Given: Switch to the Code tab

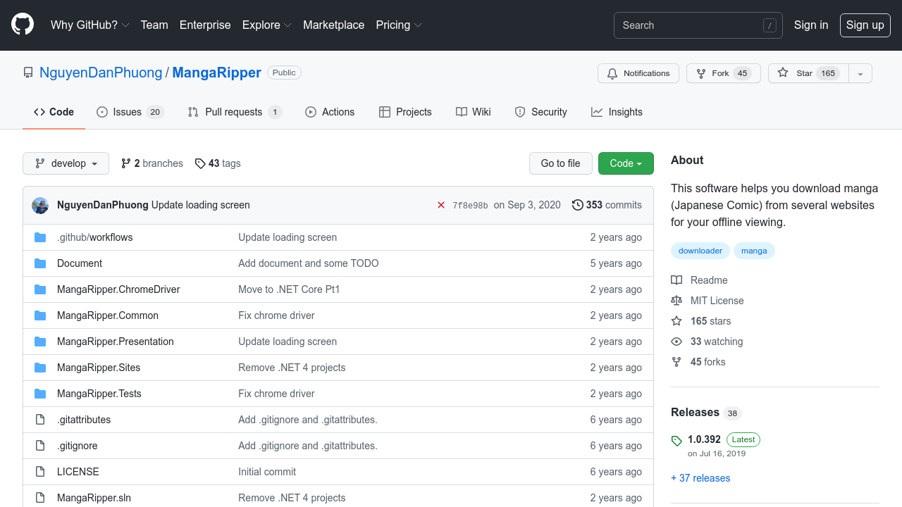Looking at the screenshot, I should click(x=54, y=112).
